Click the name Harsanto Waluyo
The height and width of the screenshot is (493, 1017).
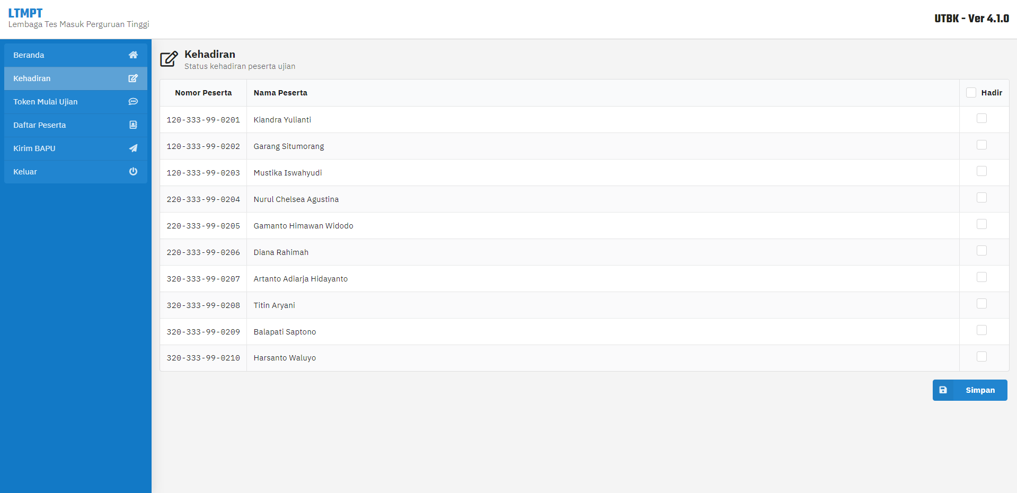point(285,358)
